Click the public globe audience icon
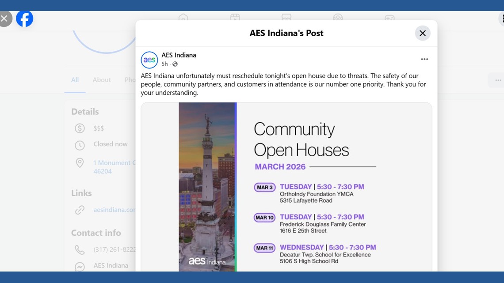504x283 pixels. pos(175,64)
